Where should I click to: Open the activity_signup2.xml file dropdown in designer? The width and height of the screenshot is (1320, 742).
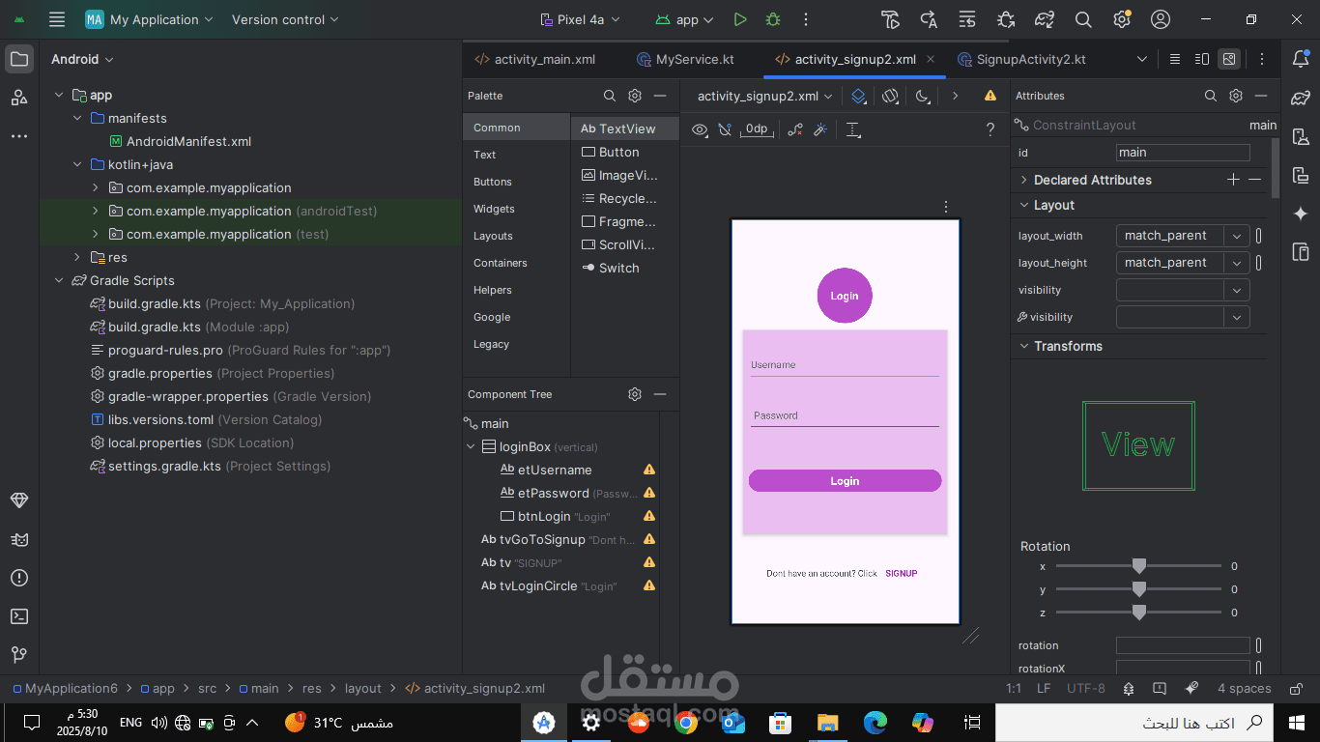(x=764, y=96)
